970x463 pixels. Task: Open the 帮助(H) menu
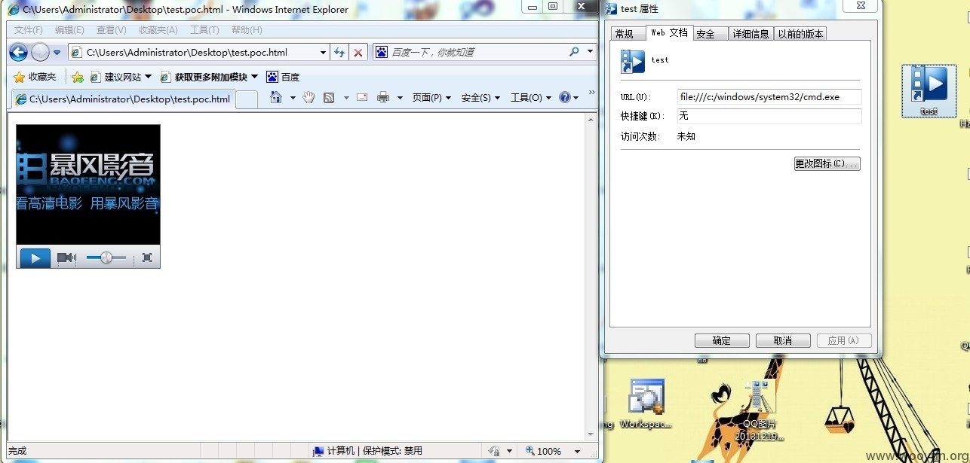pos(247,30)
